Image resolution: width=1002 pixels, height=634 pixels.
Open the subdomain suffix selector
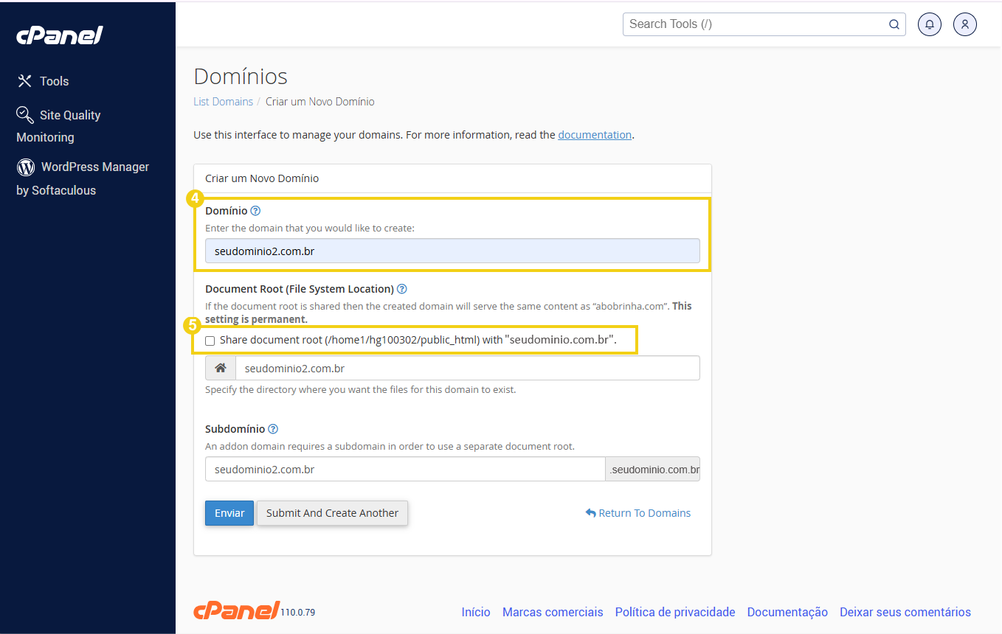point(652,469)
